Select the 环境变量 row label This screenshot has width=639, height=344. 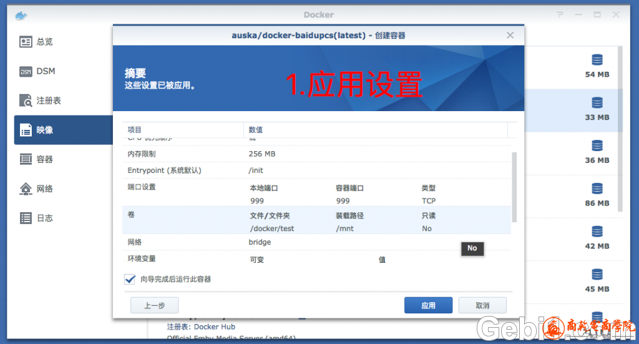click(142, 259)
